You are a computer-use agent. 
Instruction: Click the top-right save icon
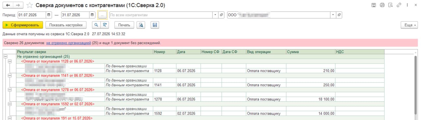click(373, 5)
